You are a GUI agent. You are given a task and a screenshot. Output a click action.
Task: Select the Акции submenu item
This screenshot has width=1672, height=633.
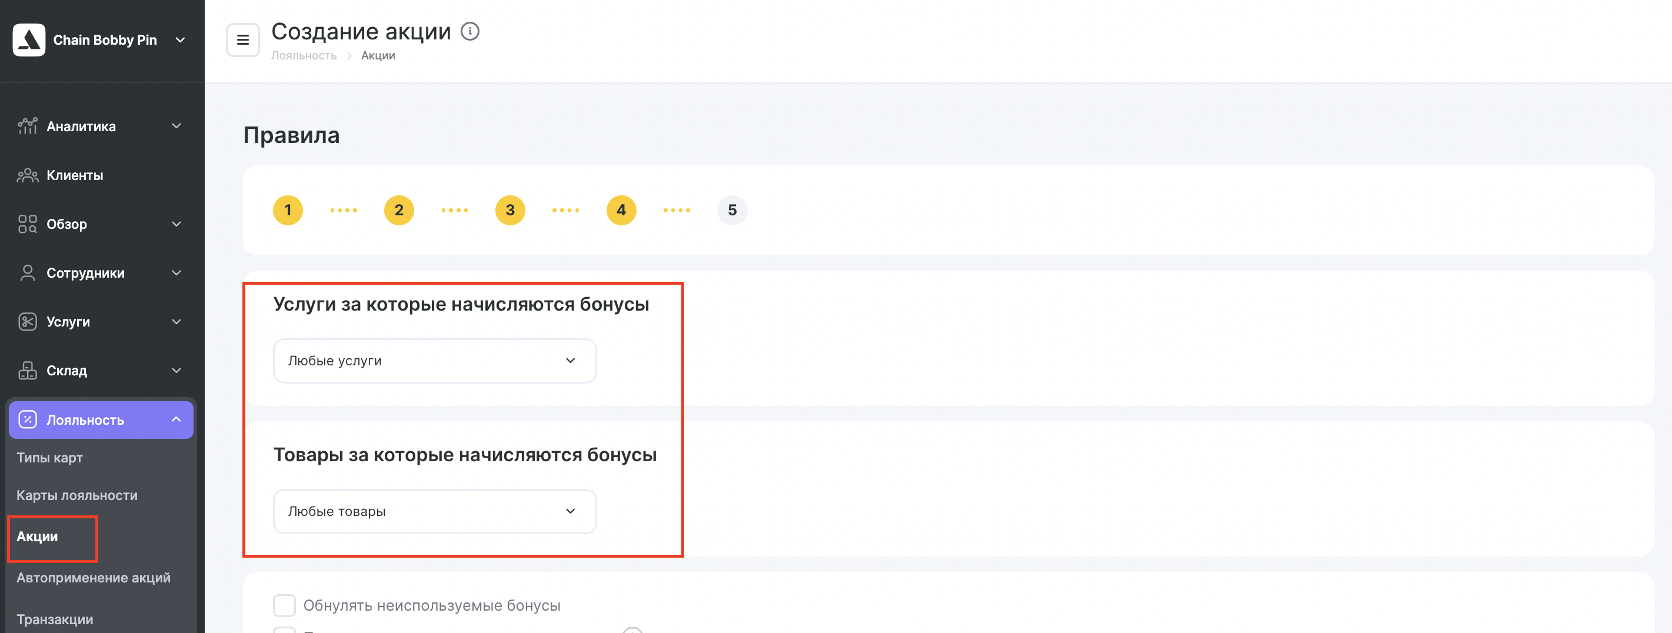coord(37,537)
